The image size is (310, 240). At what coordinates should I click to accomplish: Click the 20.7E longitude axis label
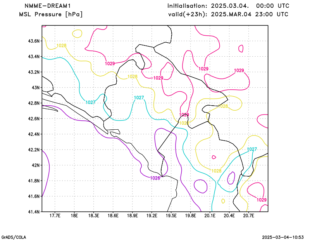point(248,216)
